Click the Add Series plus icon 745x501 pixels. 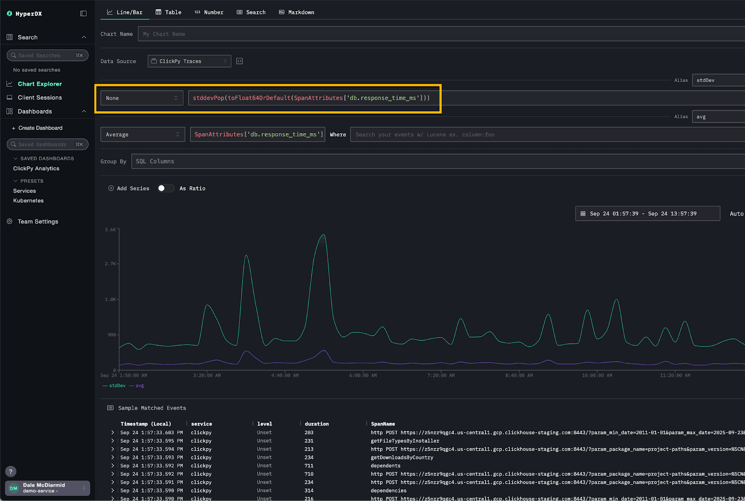point(111,189)
